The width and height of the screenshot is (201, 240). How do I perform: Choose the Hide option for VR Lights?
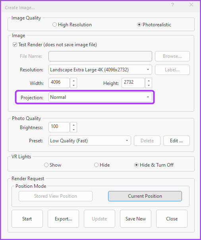tap(96, 165)
